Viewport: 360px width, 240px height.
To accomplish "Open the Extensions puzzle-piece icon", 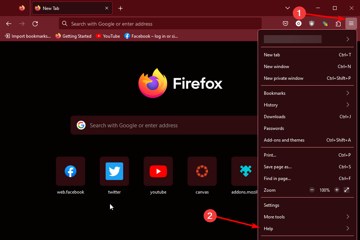I will click(338, 23).
